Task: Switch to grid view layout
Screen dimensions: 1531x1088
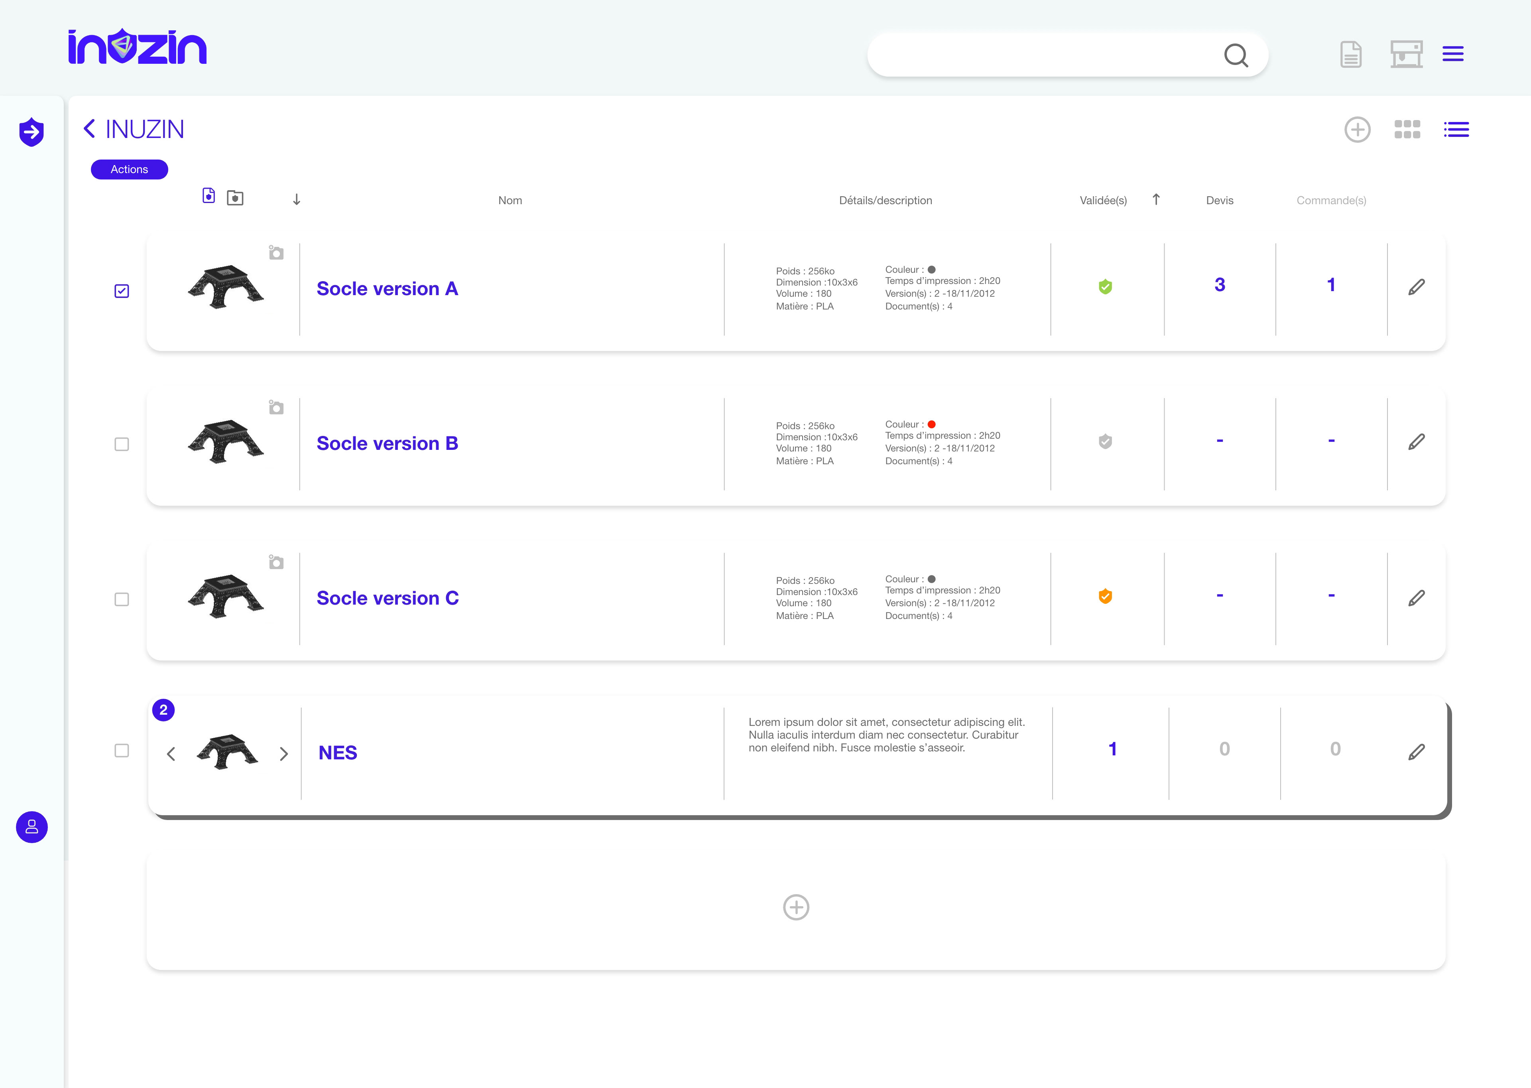Action: coord(1407,129)
